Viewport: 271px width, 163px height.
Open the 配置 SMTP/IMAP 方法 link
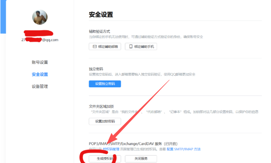tap(184, 149)
